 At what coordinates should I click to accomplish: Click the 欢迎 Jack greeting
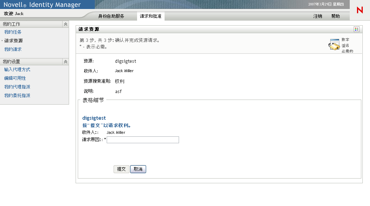(14, 14)
